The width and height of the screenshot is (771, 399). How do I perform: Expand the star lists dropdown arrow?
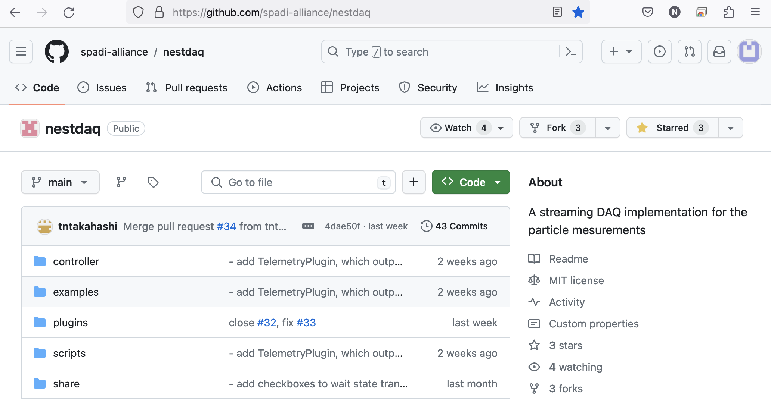730,128
